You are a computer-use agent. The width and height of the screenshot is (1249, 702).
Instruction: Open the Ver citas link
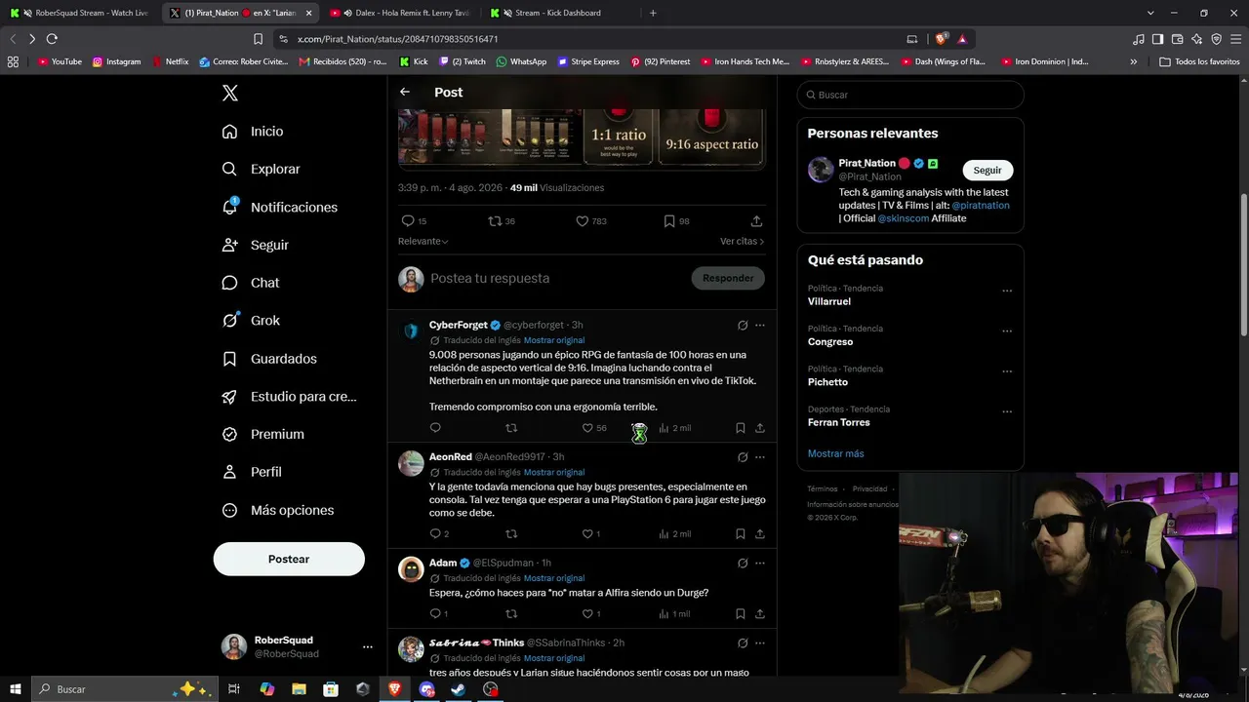(x=742, y=241)
